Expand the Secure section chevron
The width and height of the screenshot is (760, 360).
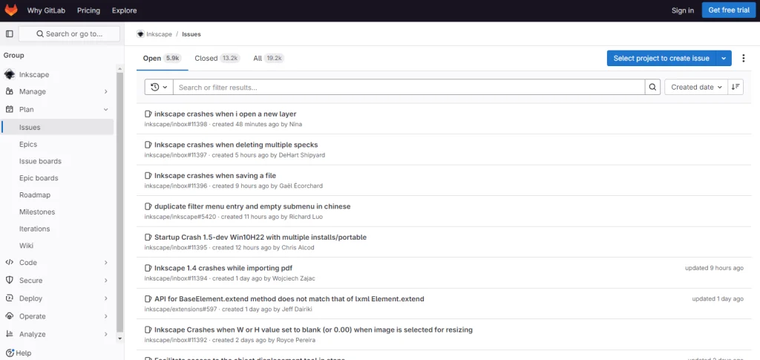tap(105, 281)
